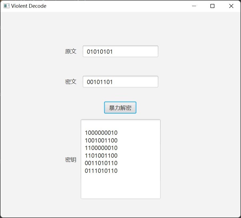Screen dimensions: 241x218
Task: Select the key line 1100000010
Action: (101, 148)
